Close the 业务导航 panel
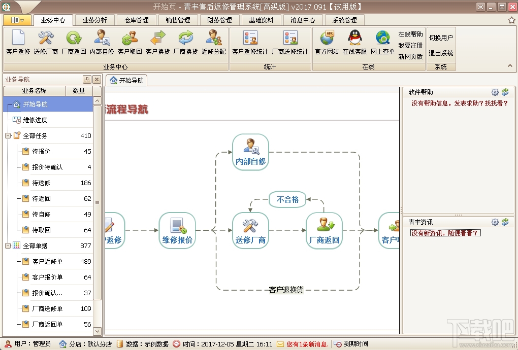 [x=96, y=79]
